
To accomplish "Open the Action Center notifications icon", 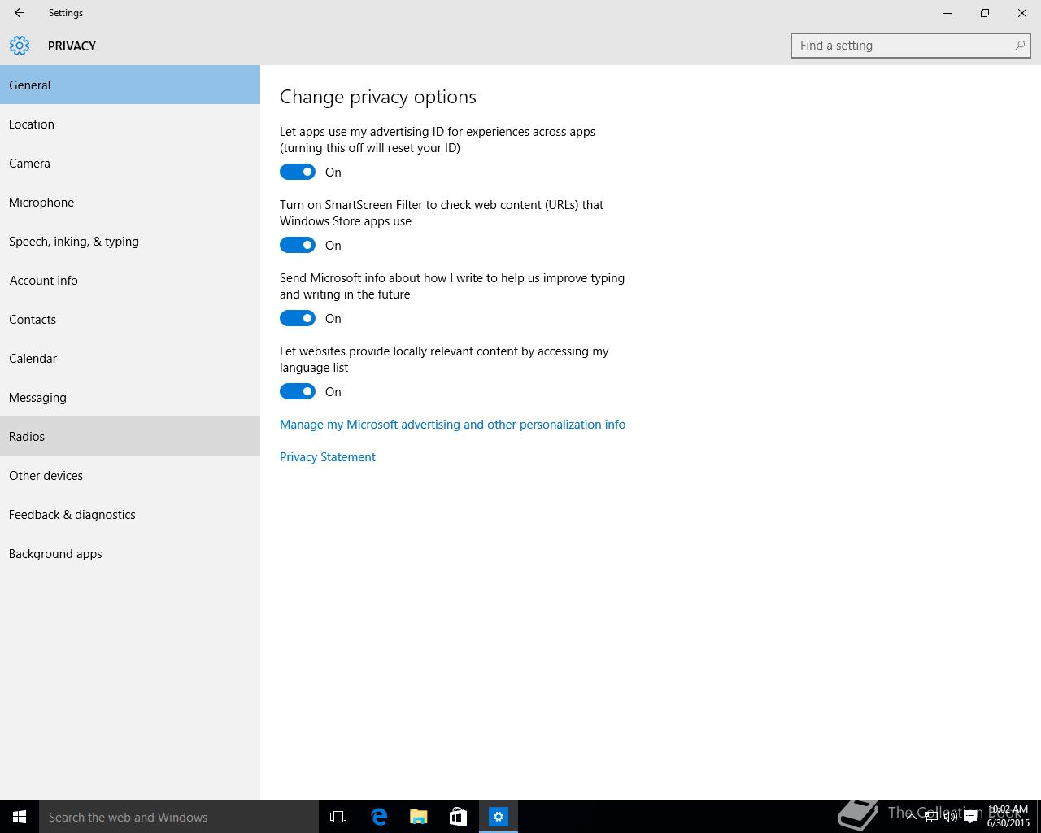I will [x=970, y=817].
